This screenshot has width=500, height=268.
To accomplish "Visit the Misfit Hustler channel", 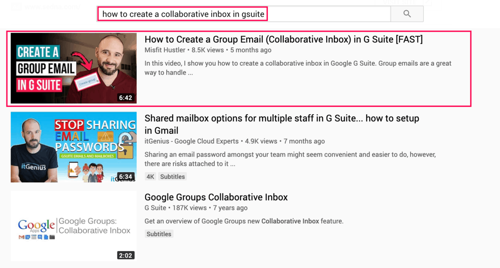I will coord(165,50).
